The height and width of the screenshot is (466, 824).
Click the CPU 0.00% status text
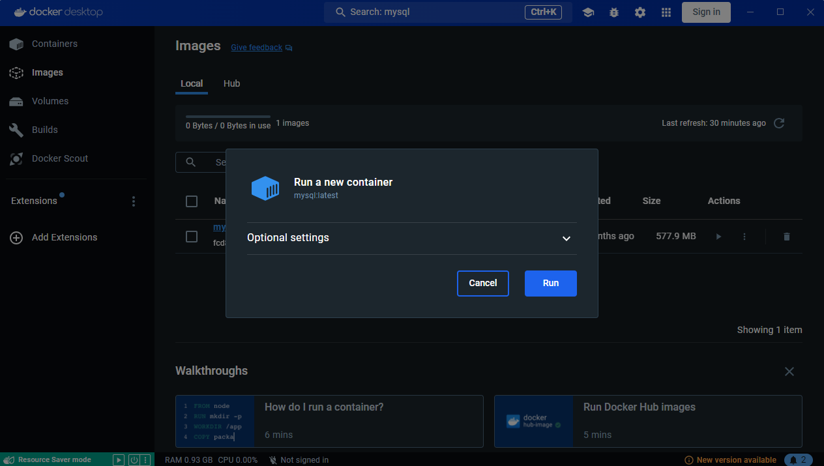click(x=238, y=460)
